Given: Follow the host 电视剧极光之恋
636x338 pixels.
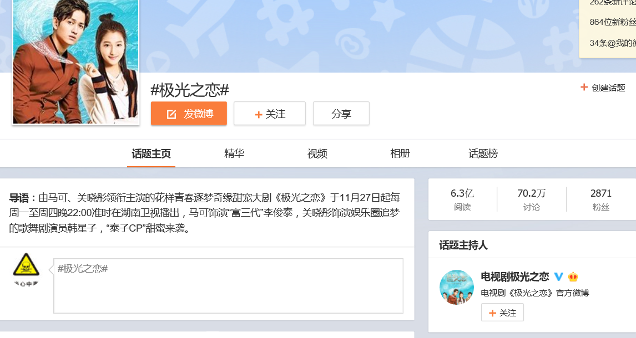Looking at the screenshot, I should pos(502,313).
